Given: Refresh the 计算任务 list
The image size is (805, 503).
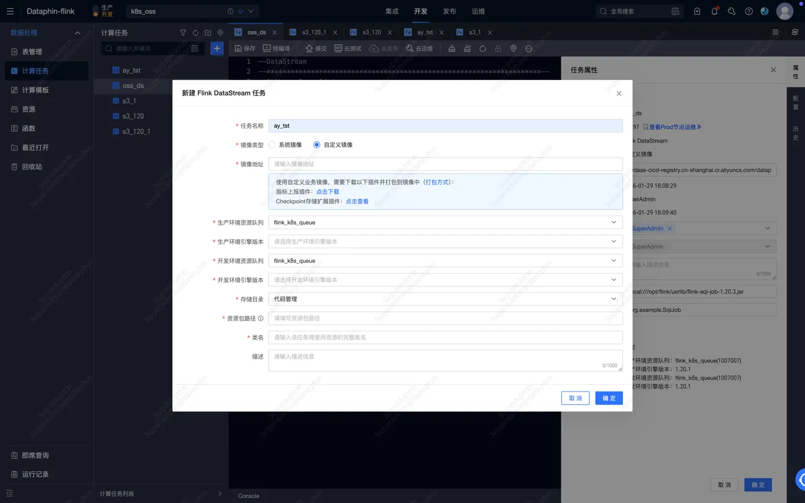Looking at the screenshot, I should pyautogui.click(x=195, y=33).
